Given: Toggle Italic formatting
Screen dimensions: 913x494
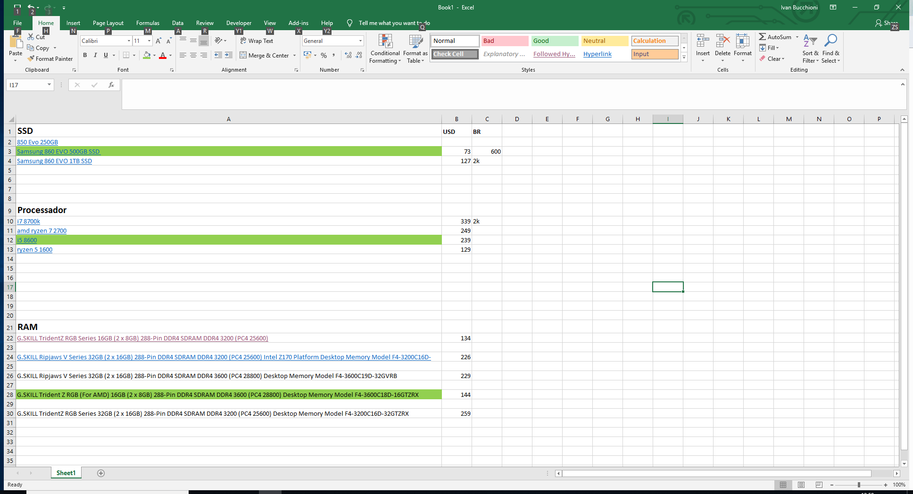Looking at the screenshot, I should coord(95,55).
